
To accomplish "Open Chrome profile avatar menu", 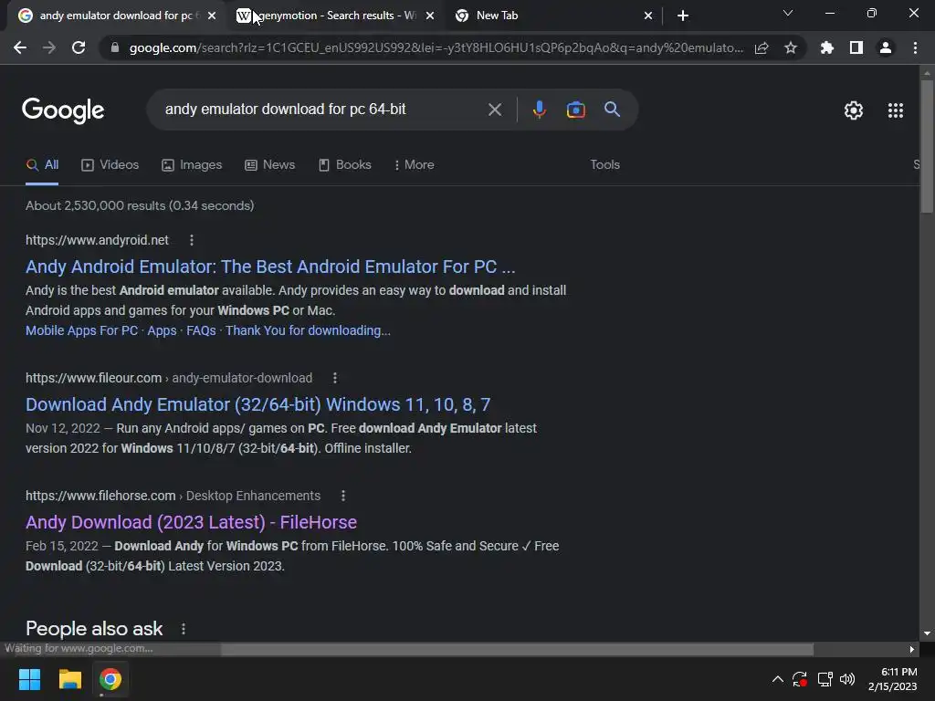I will pyautogui.click(x=886, y=47).
